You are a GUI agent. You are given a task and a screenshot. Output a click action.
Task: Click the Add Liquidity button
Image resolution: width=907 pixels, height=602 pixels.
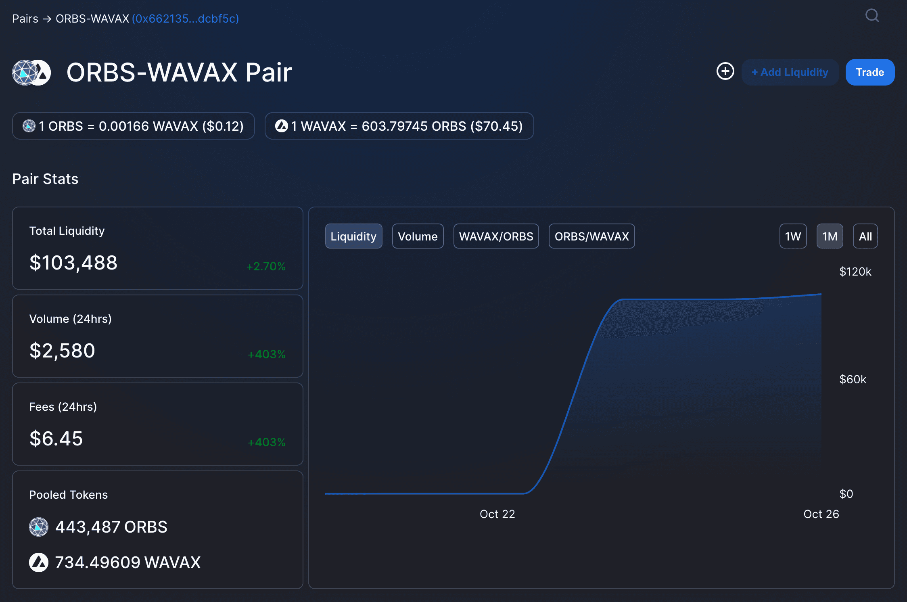click(790, 72)
